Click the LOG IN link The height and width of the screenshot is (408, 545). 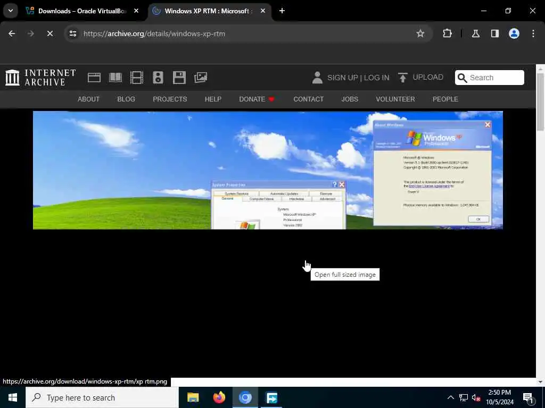(377, 78)
